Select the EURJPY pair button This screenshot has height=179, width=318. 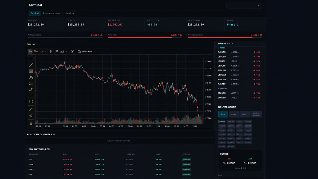222,130
